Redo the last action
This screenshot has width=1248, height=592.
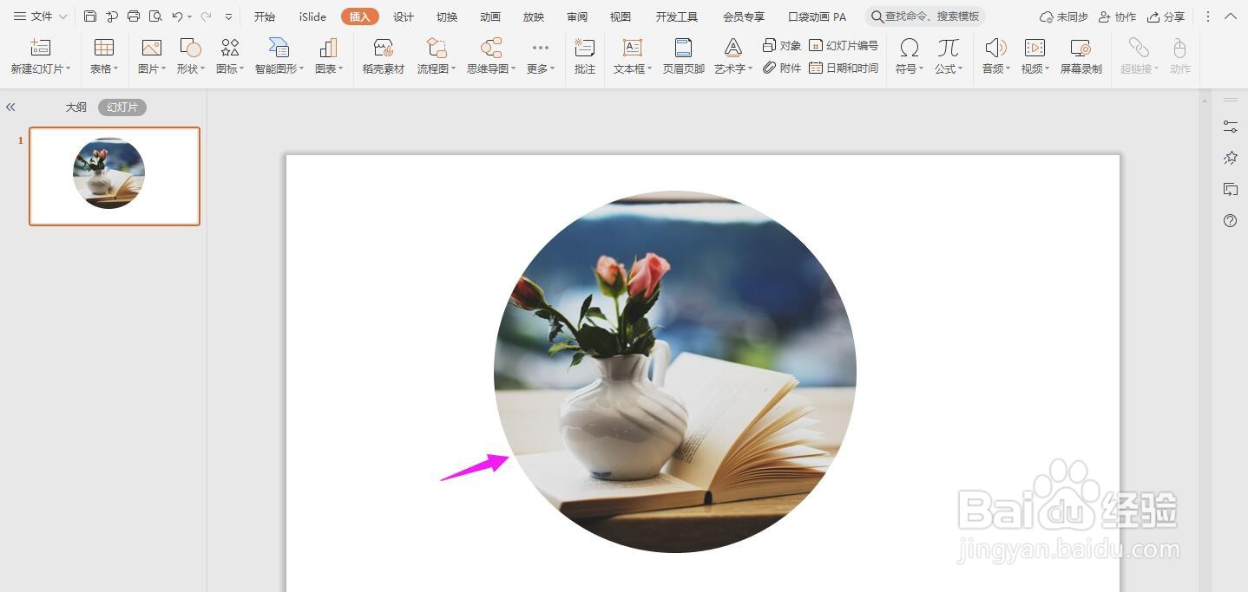tap(206, 16)
